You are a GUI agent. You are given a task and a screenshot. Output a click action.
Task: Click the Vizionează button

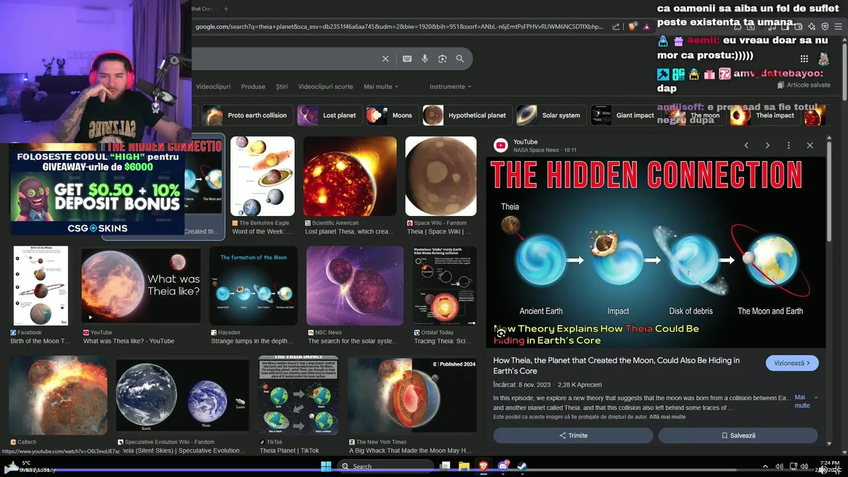coord(792,363)
